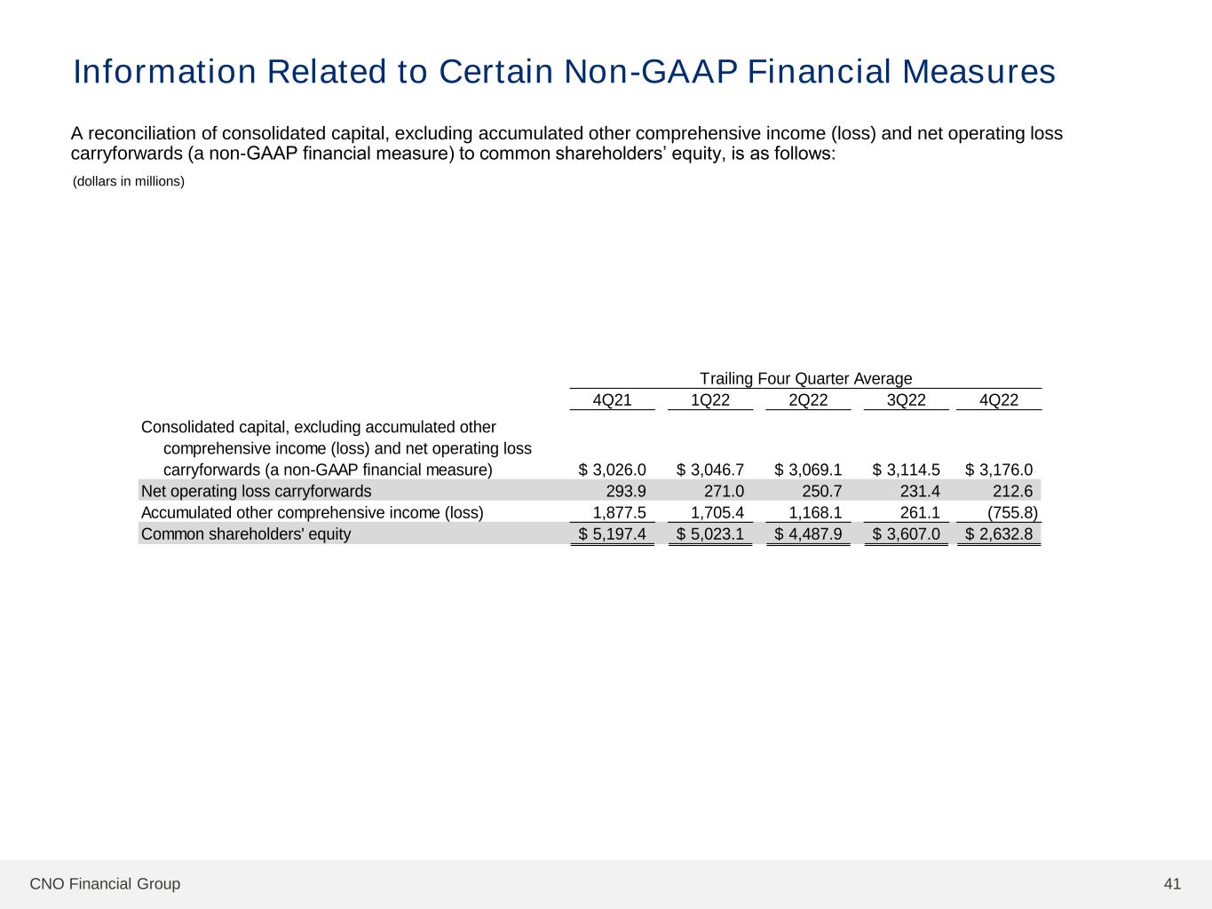
Task: Select the 2Q22 column header
Action: (808, 400)
